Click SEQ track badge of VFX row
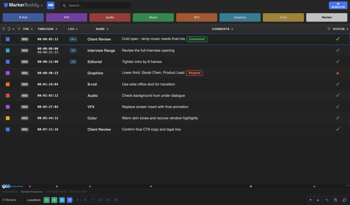Viewport: 350px width, 205px height. point(25,107)
